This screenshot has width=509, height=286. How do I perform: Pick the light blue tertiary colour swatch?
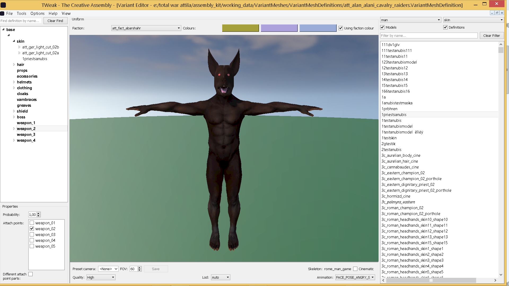(x=318, y=28)
